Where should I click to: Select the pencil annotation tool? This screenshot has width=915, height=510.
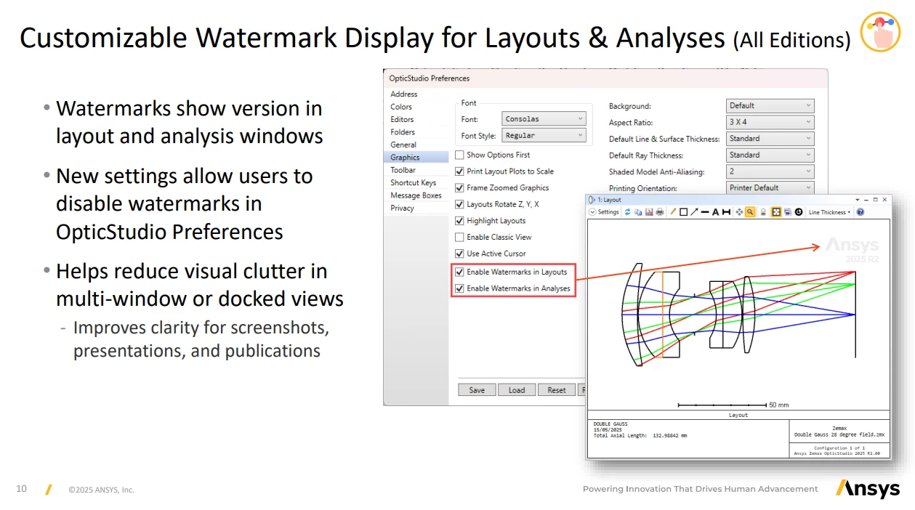[x=673, y=212]
